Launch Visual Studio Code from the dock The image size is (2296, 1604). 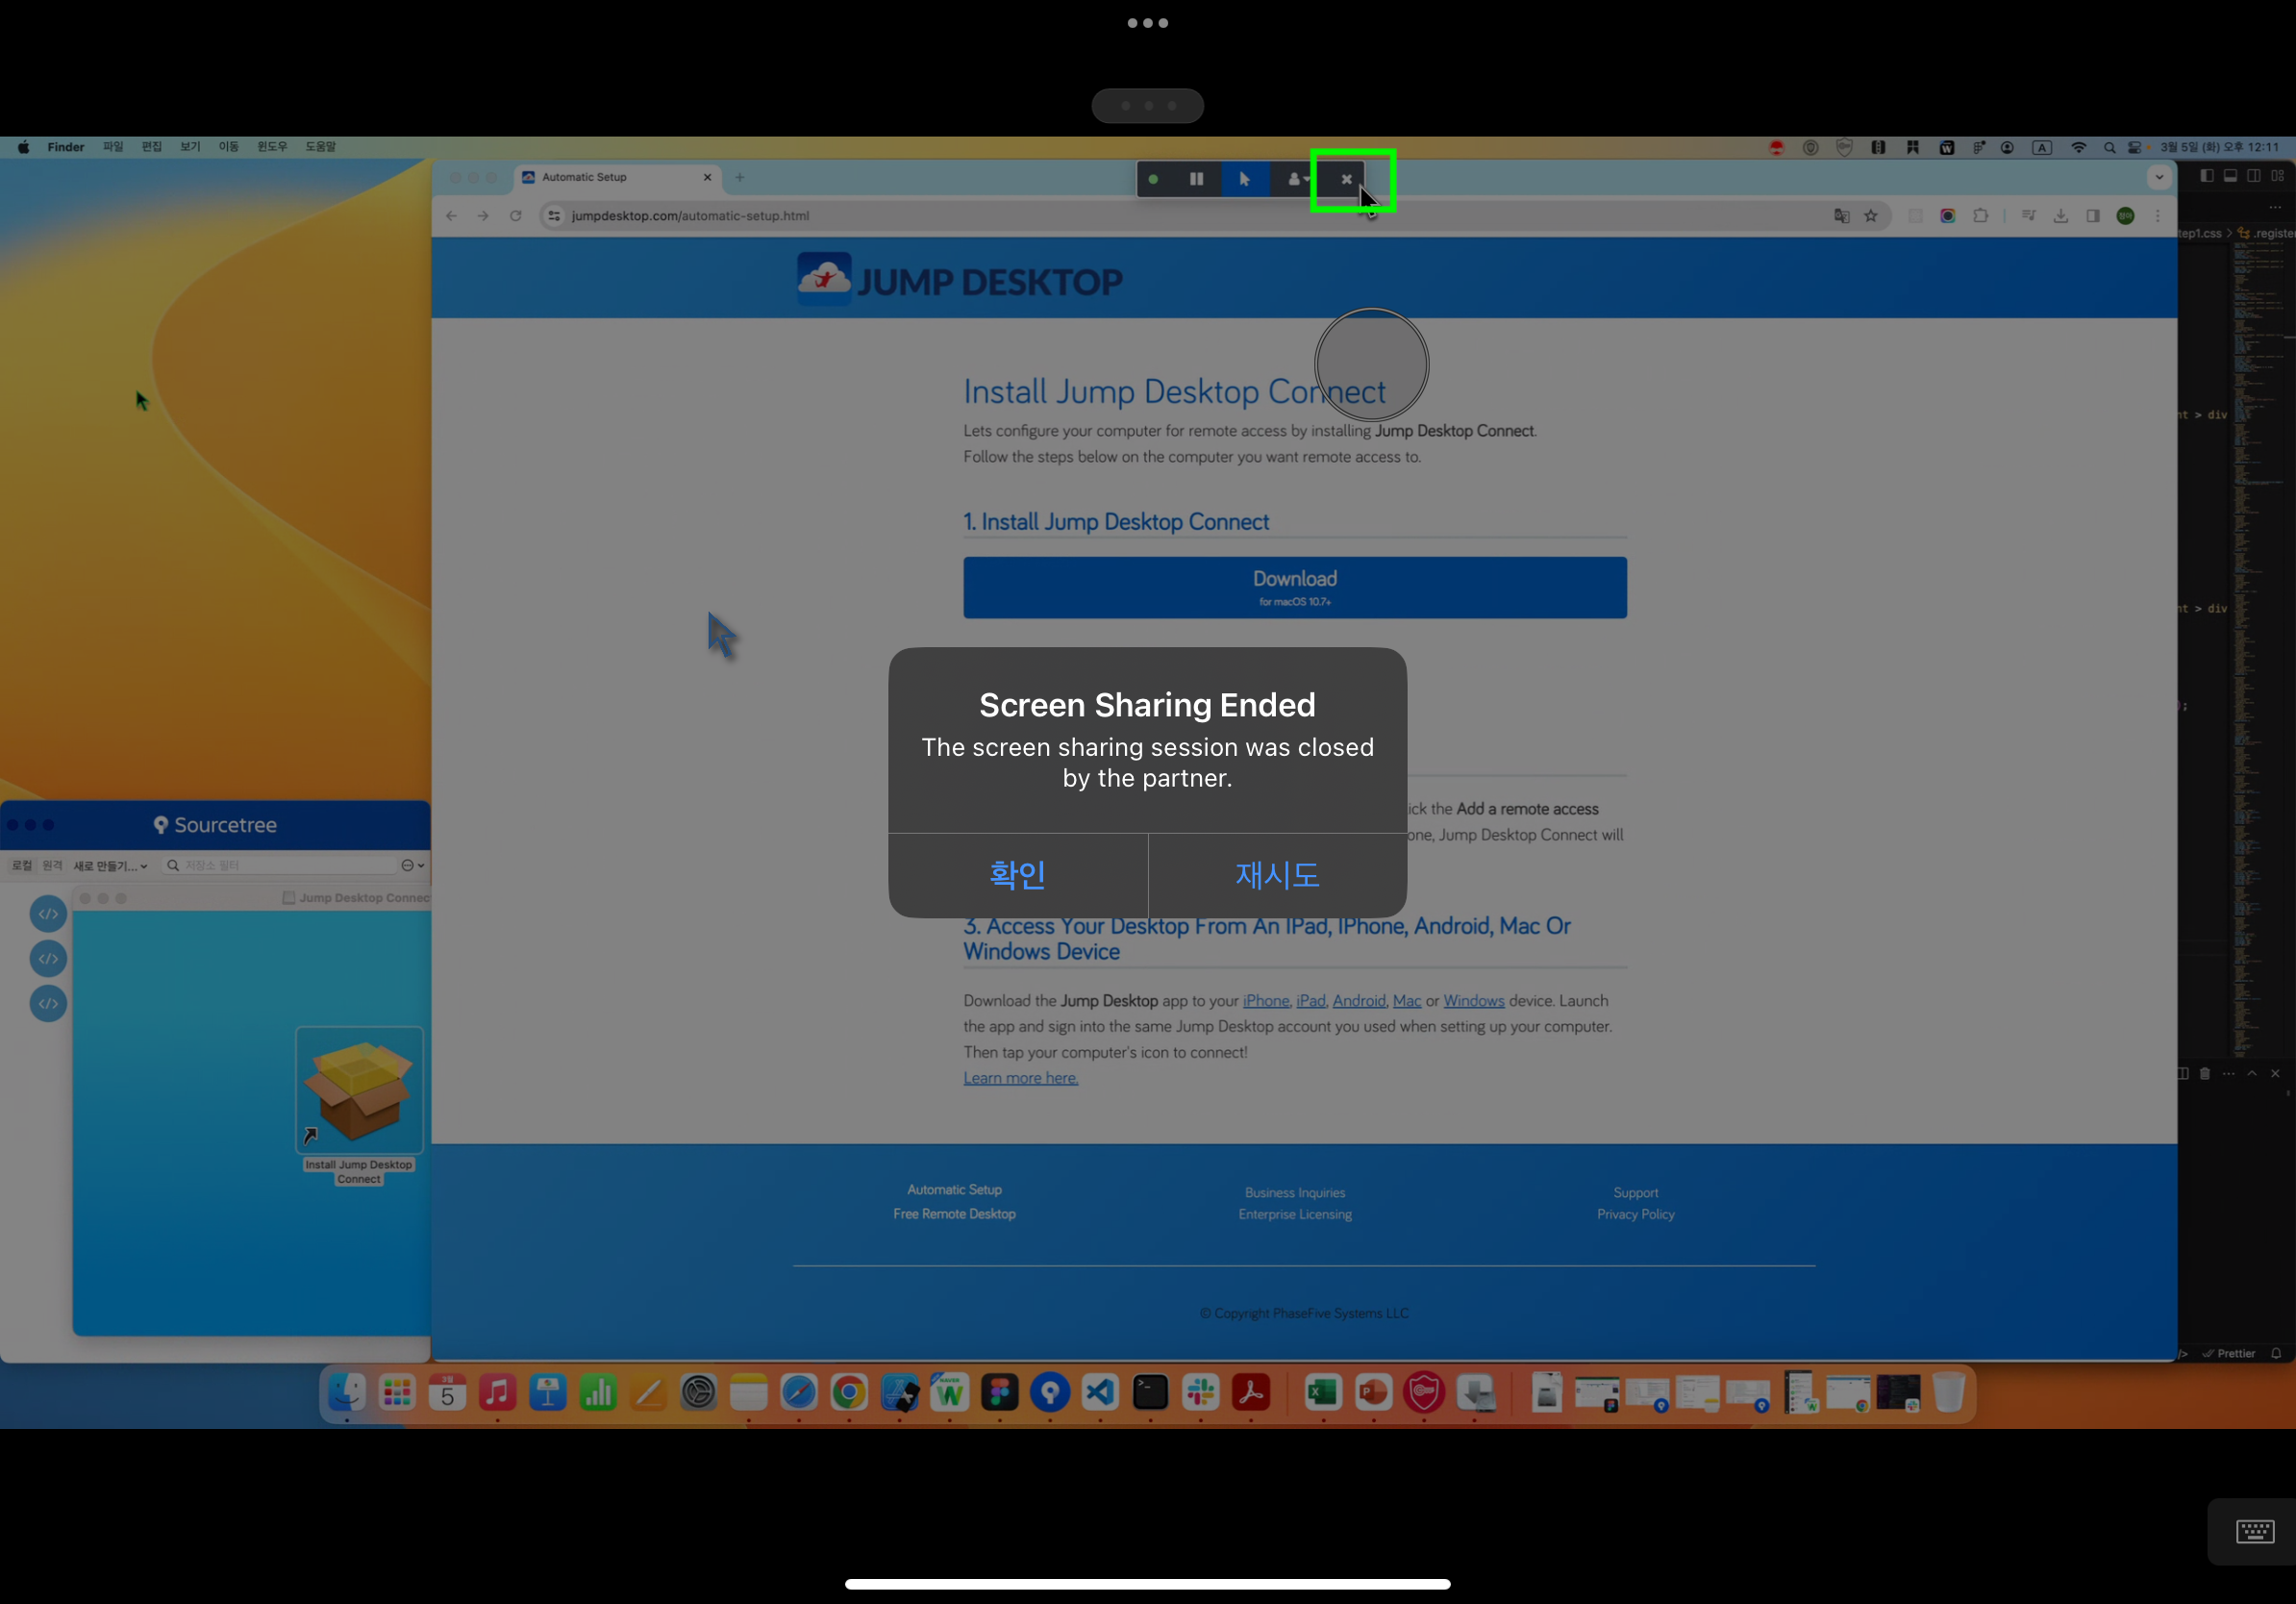1100,1392
